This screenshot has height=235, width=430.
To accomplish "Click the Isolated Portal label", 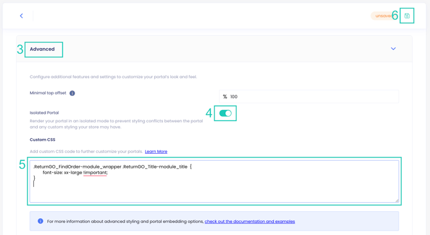I will (x=44, y=113).
